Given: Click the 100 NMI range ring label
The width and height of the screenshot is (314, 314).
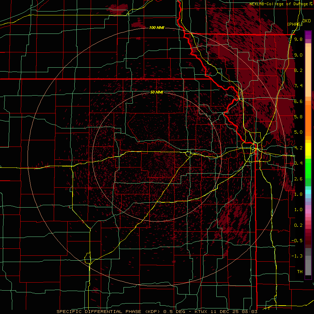Looking at the screenshot, I should 157,28.
